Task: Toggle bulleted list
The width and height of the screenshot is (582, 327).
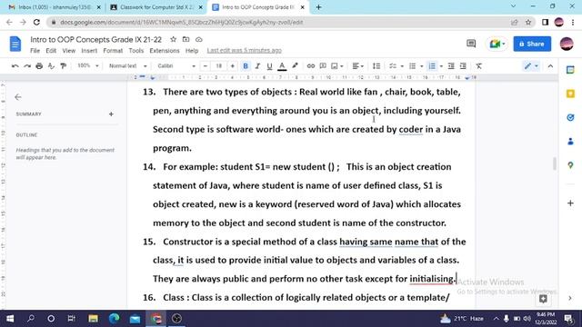Action: (412, 66)
